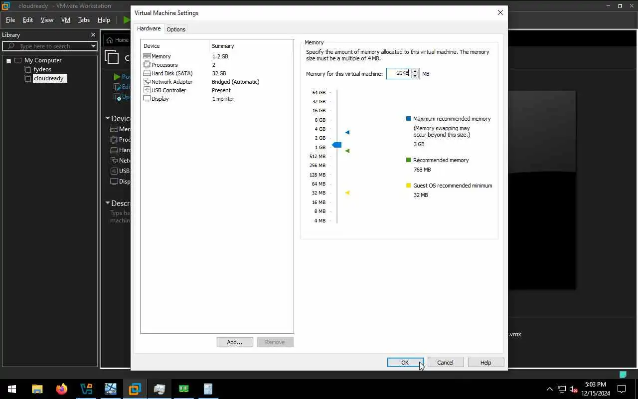The image size is (638, 399).
Task: Select the USB Controller icon in hardware list
Action: click(x=147, y=90)
